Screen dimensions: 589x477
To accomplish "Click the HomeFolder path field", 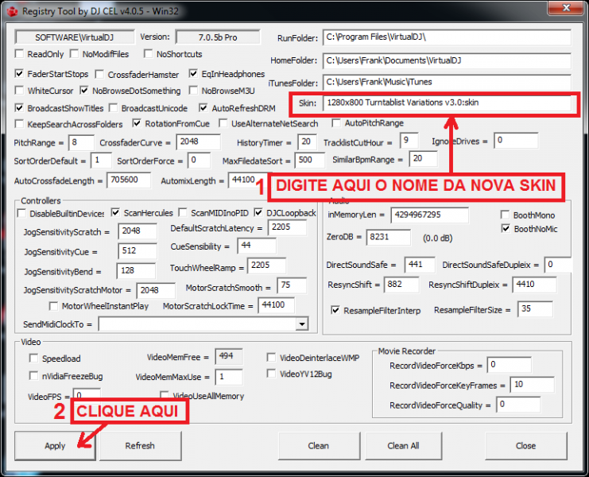I will pos(447,60).
